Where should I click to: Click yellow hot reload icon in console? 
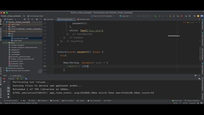click(18, 79)
